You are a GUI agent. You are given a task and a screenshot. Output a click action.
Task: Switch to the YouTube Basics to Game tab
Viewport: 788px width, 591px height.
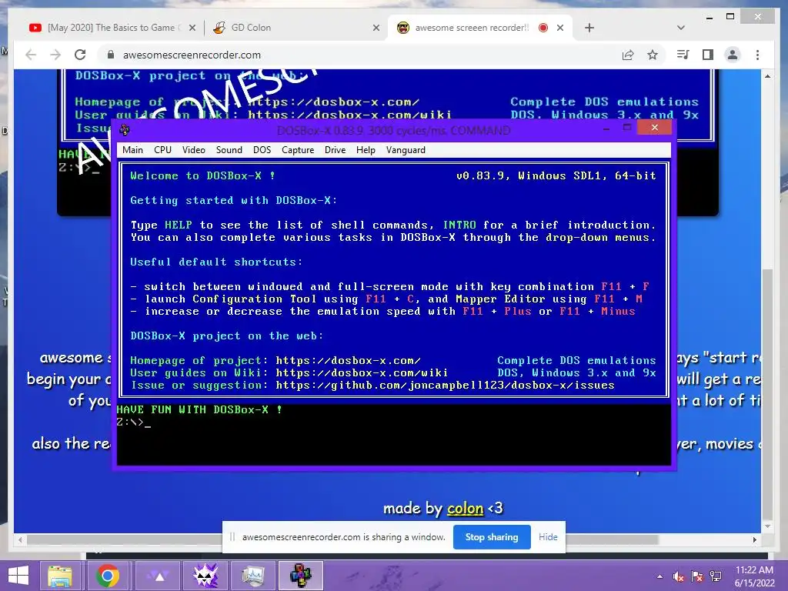tap(112, 28)
